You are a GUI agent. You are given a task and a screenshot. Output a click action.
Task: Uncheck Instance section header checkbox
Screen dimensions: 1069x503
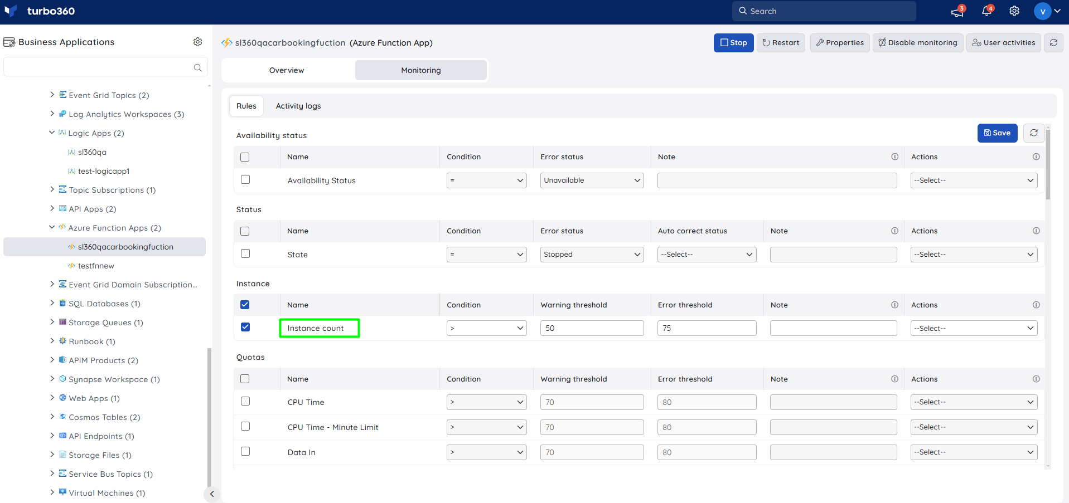click(x=245, y=305)
